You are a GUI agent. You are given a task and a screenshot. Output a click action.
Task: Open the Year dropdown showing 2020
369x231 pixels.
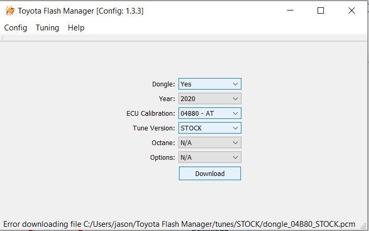click(x=209, y=98)
